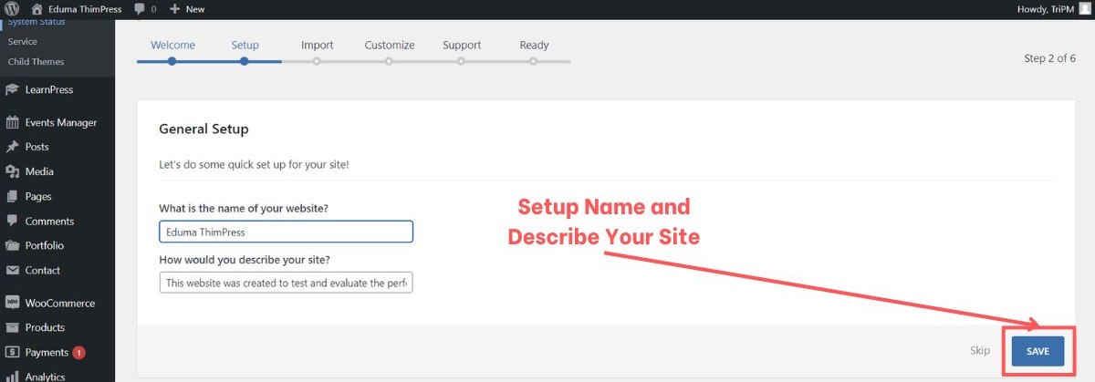The image size is (1095, 382).
Task: Click the comment count 0
Action: pyautogui.click(x=152, y=9)
